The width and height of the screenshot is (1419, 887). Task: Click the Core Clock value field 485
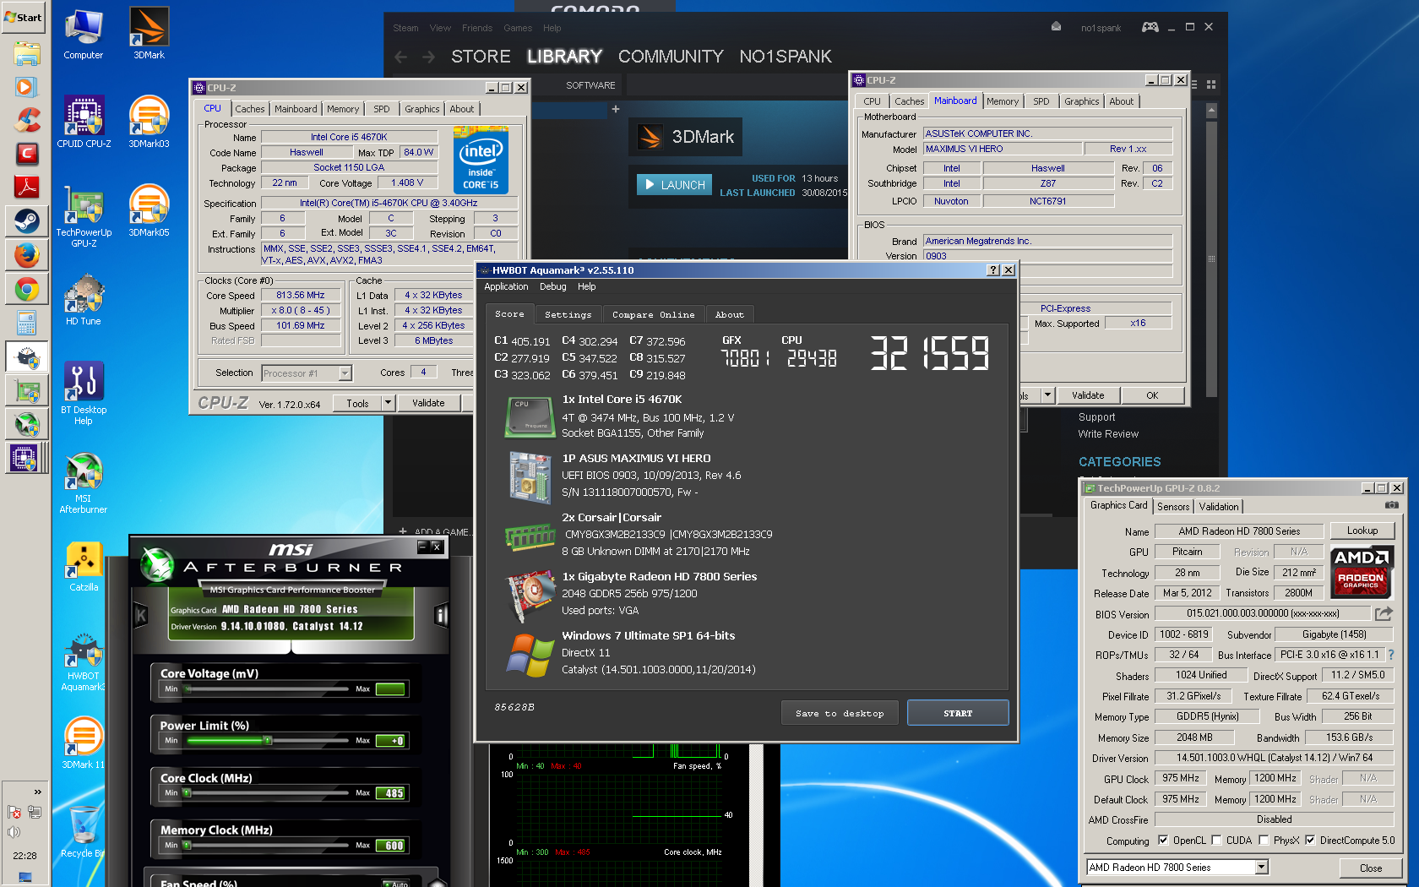(393, 792)
